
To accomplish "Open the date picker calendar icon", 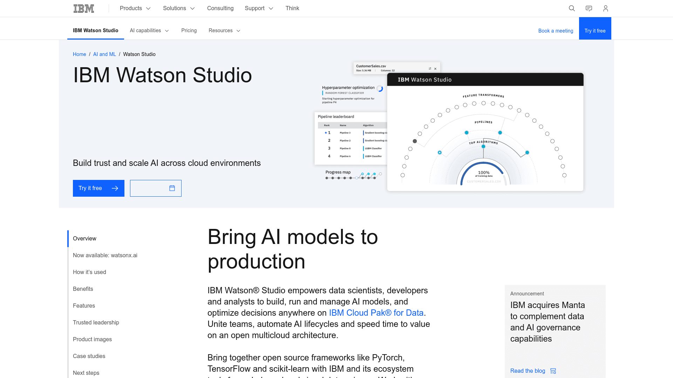I will (172, 188).
